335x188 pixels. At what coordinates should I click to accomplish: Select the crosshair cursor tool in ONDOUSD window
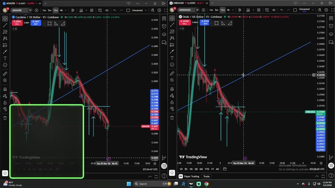(172, 18)
